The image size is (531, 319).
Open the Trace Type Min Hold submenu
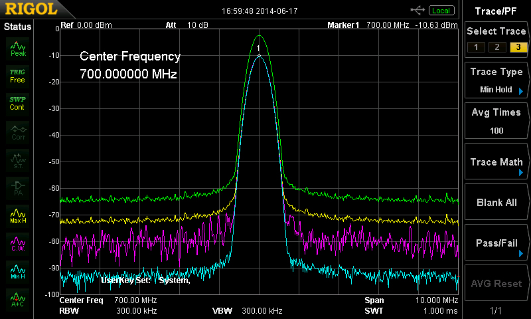tap(496, 80)
